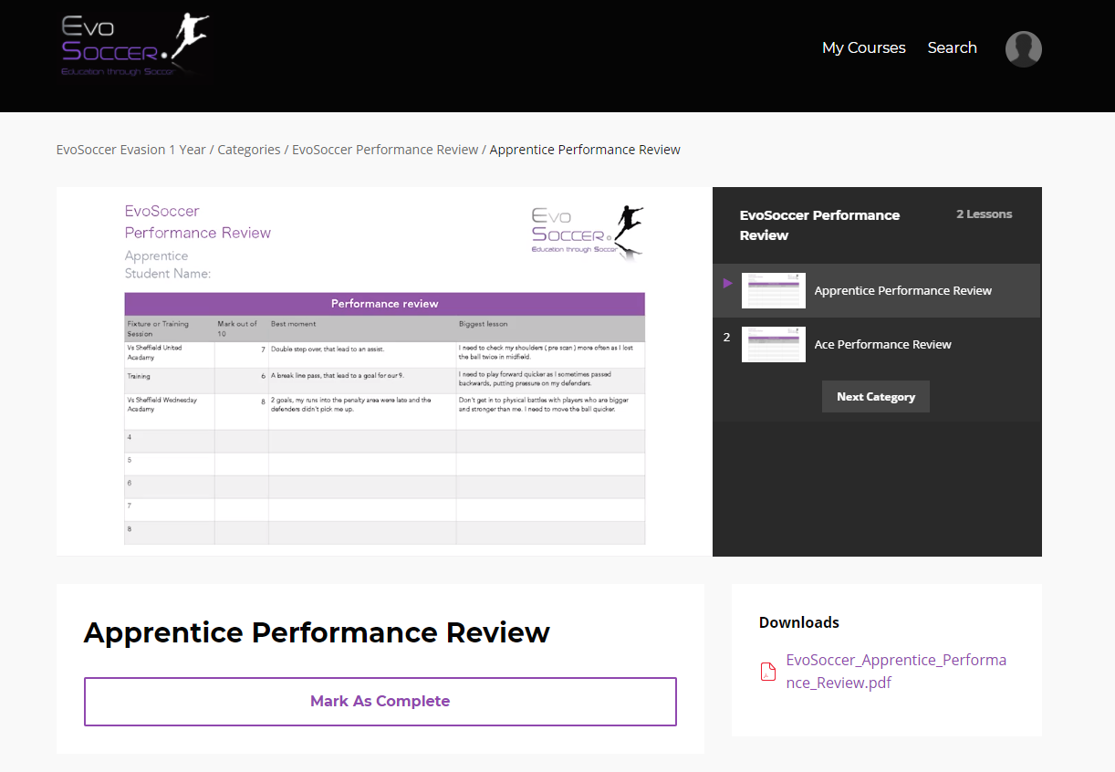This screenshot has height=772, width=1115.
Task: Click the EvoSoccer logo in header
Action: point(135,47)
